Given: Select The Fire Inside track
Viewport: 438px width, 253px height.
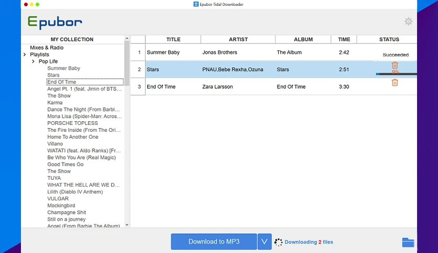Looking at the screenshot, I should pyautogui.click(x=84, y=130).
